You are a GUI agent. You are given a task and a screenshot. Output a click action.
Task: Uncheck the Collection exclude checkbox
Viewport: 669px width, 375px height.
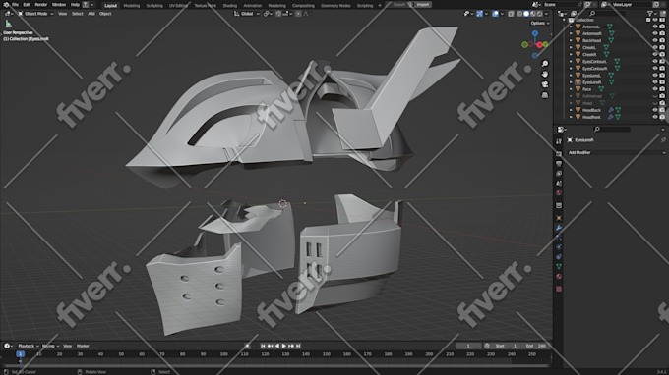click(x=648, y=20)
